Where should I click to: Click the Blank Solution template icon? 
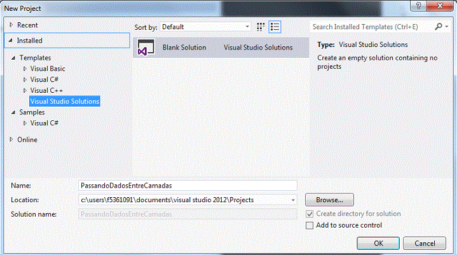[x=146, y=48]
